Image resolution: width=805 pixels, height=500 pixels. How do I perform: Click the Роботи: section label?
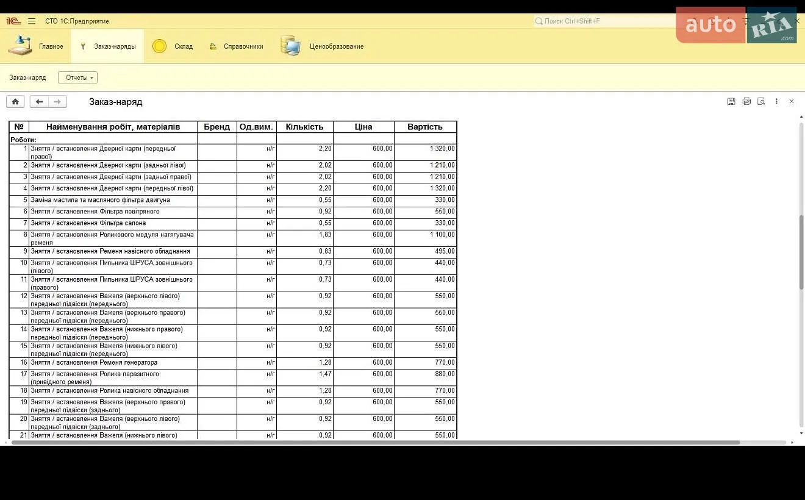click(23, 140)
